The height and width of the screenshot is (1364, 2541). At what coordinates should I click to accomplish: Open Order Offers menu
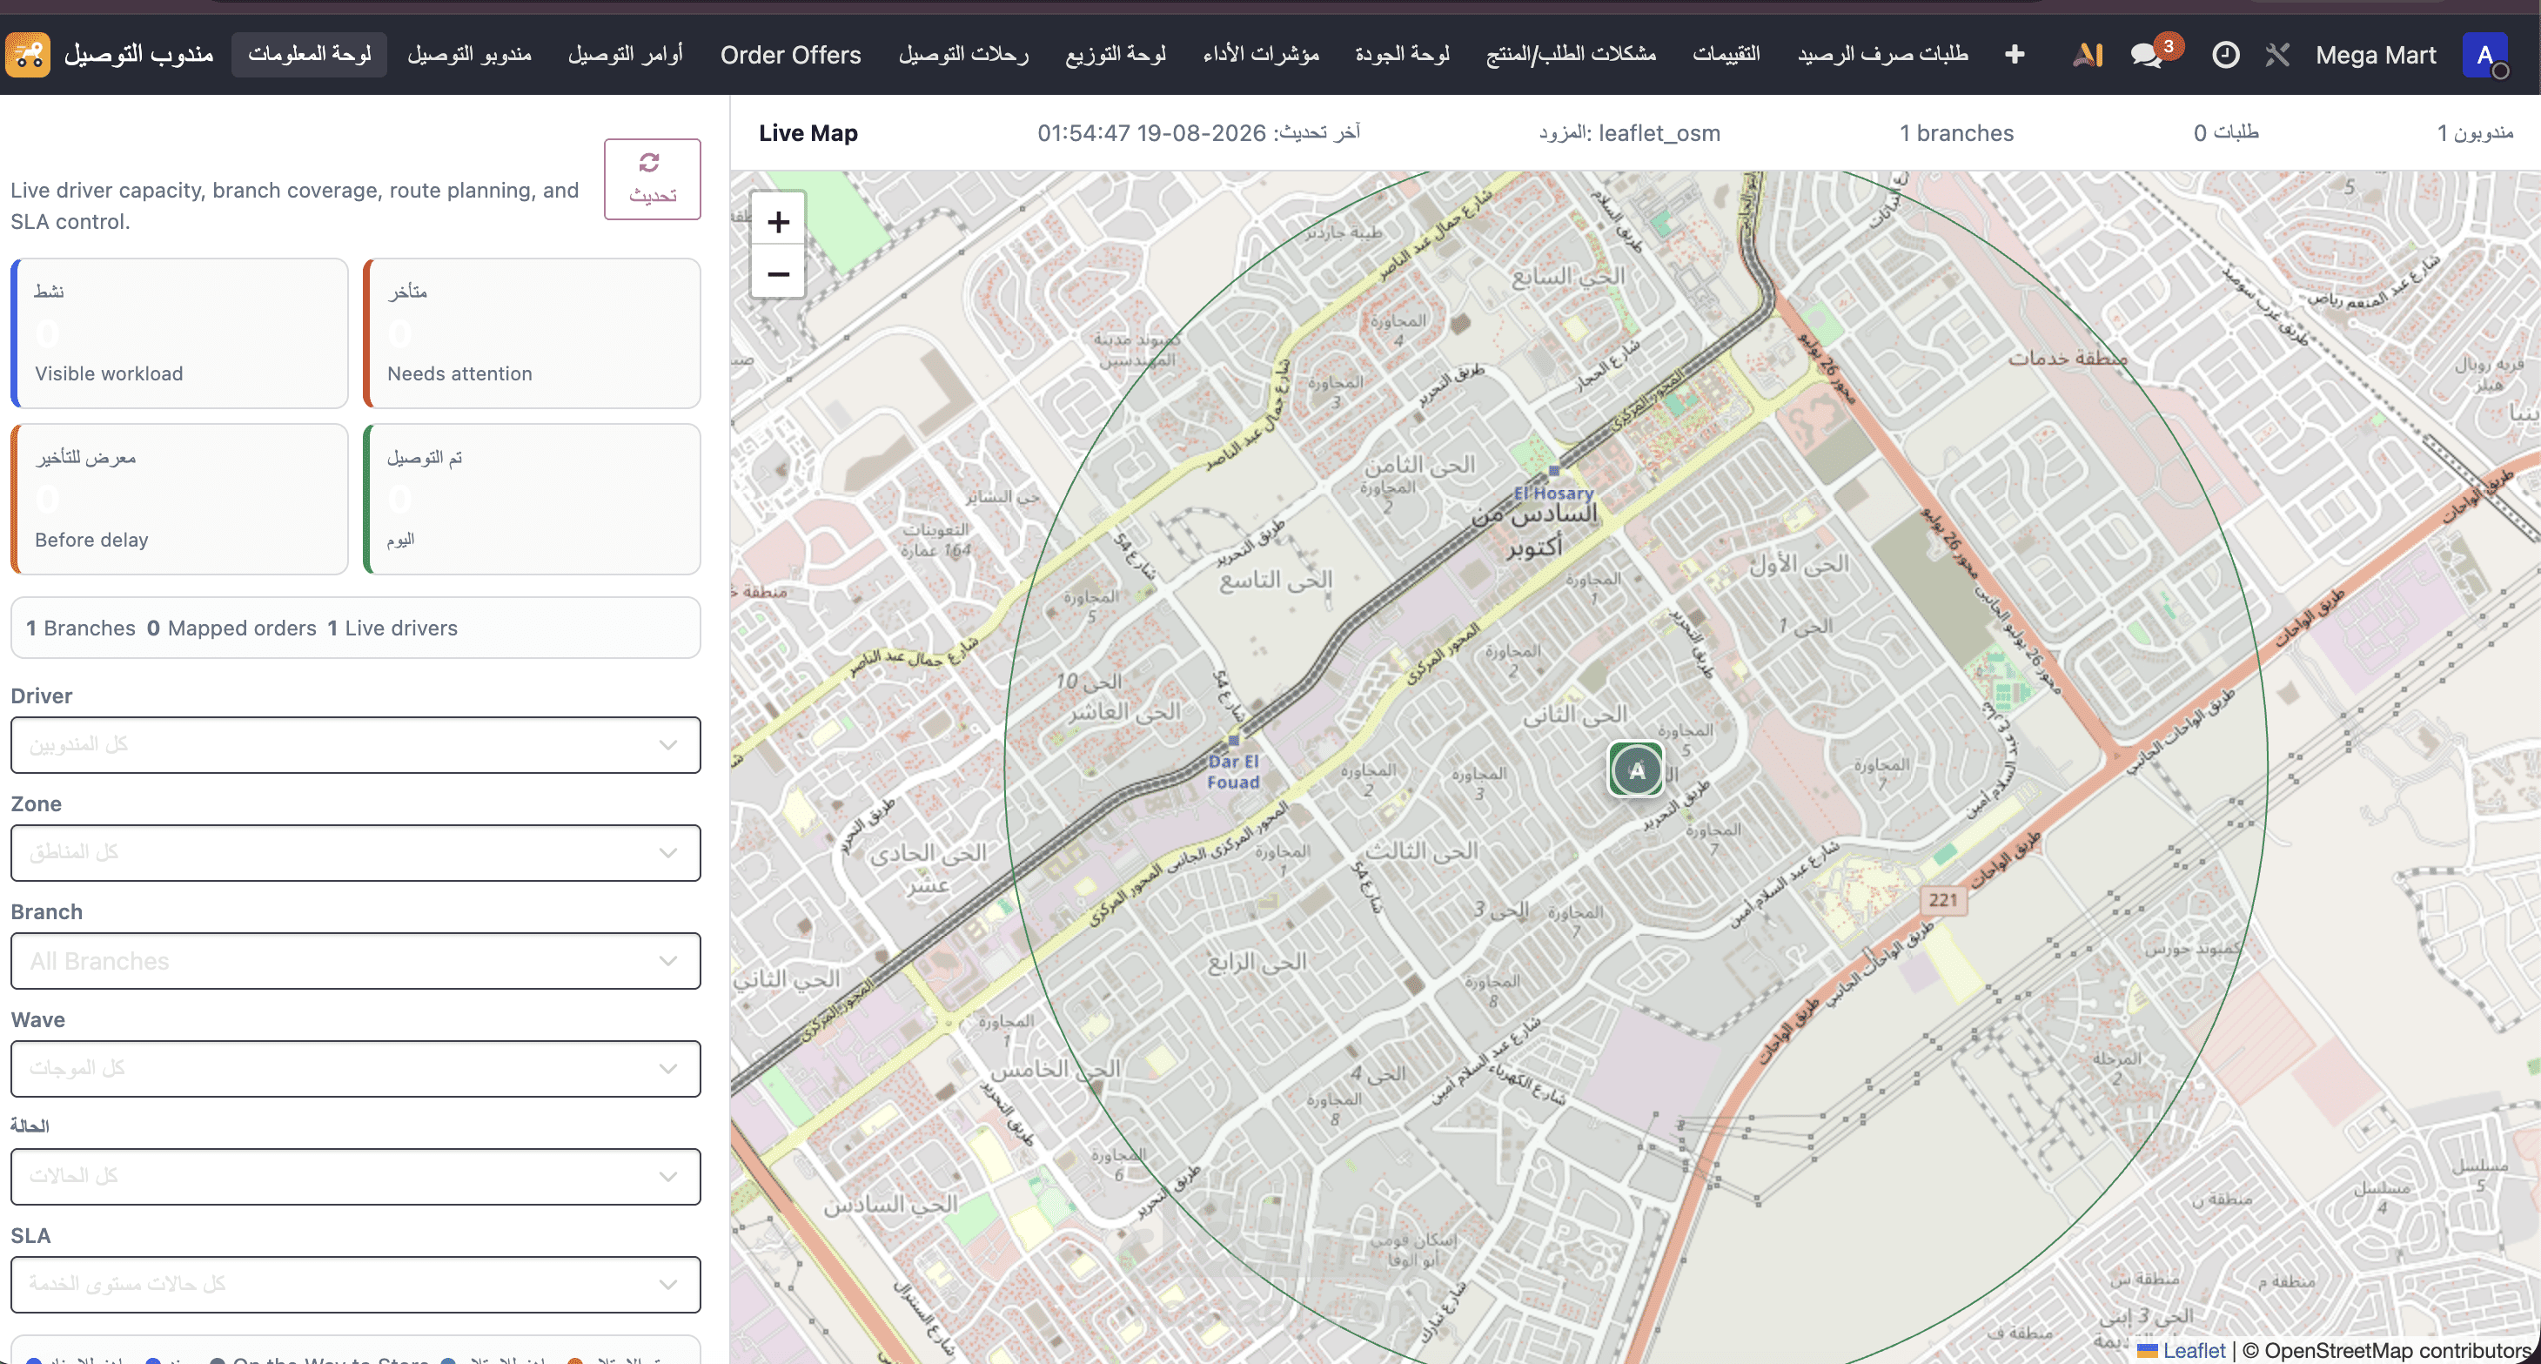(790, 54)
